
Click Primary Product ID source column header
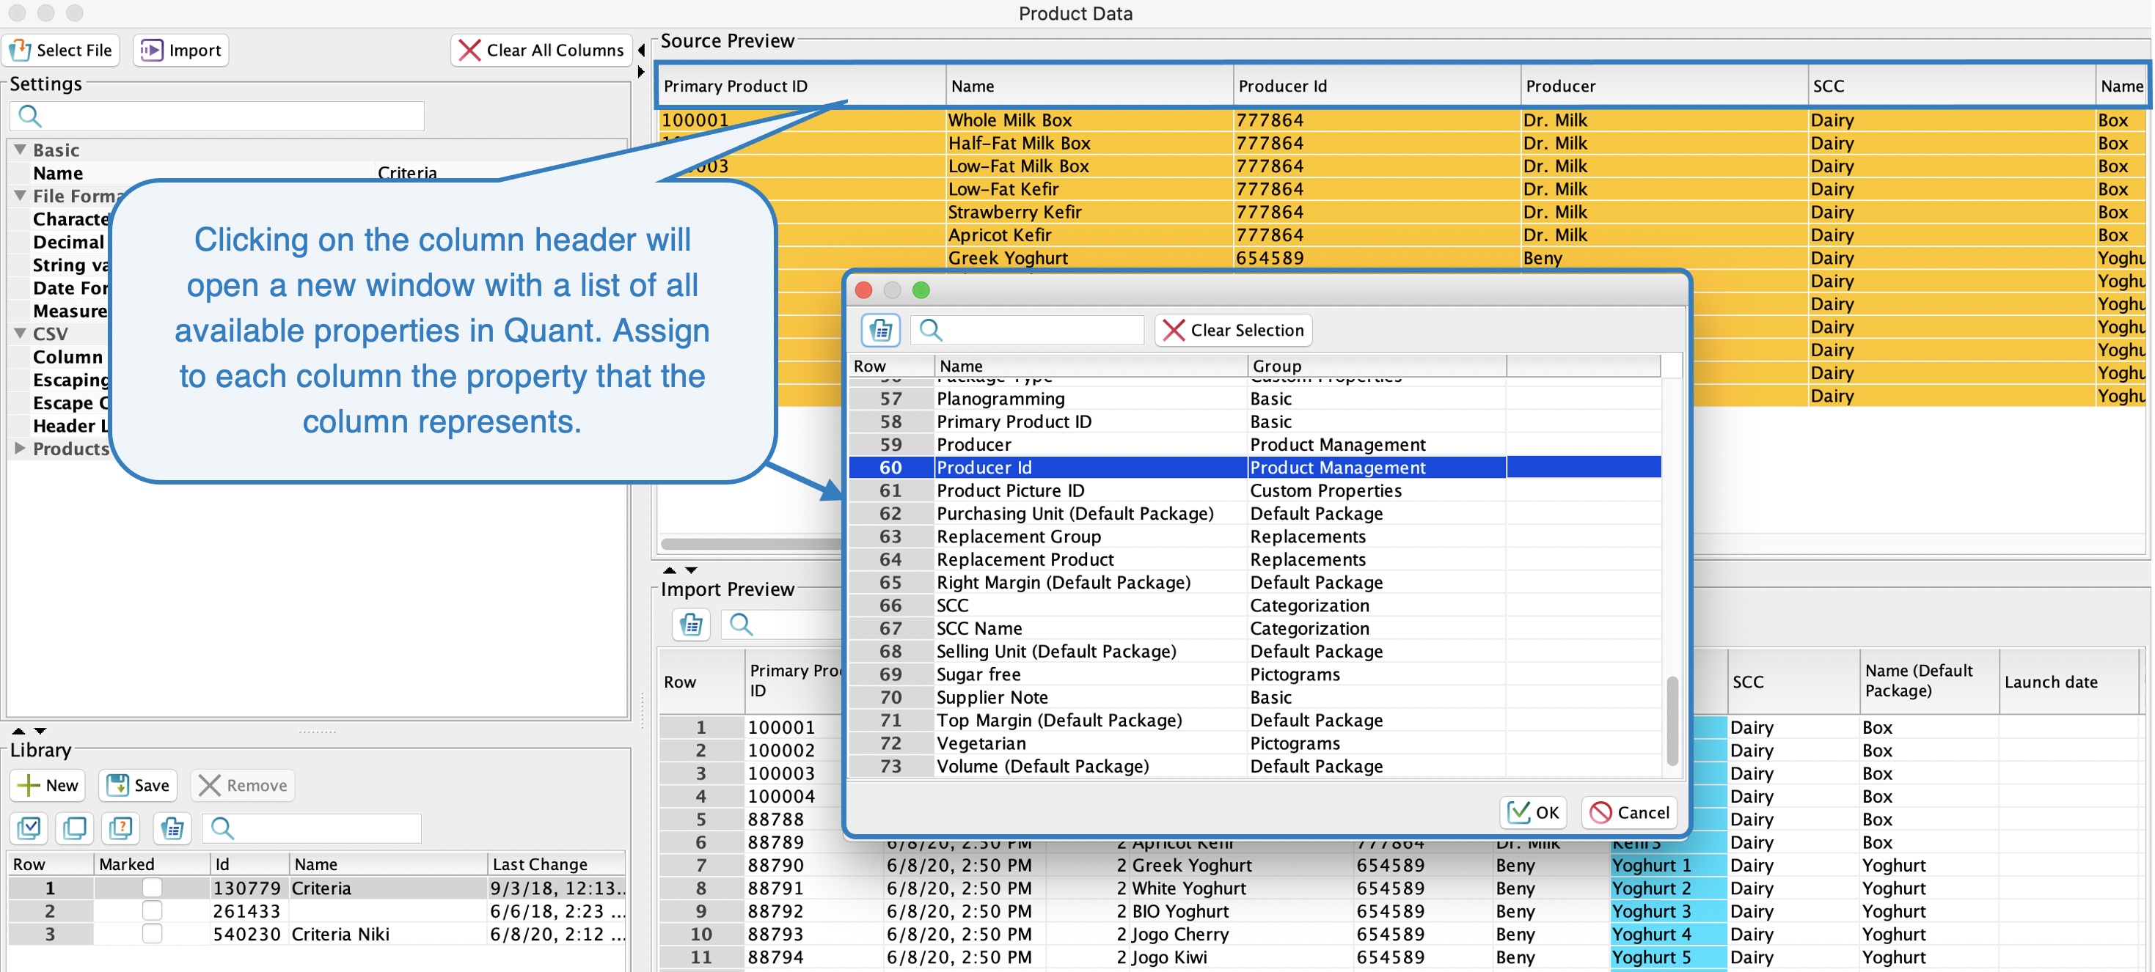tap(802, 86)
